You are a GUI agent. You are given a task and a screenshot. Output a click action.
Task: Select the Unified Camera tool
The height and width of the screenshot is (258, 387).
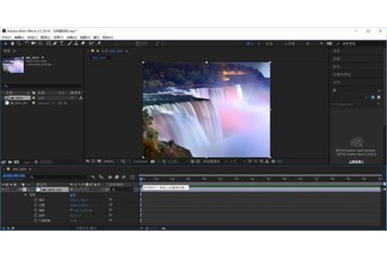(x=34, y=43)
